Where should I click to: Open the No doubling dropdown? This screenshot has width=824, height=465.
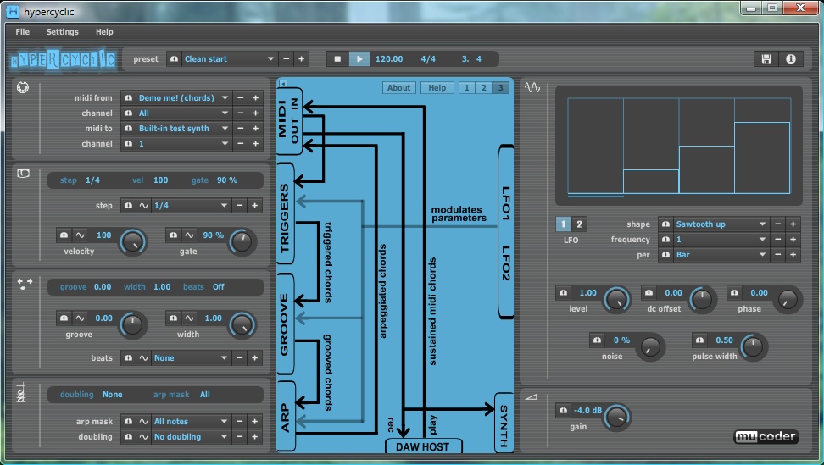click(x=192, y=436)
